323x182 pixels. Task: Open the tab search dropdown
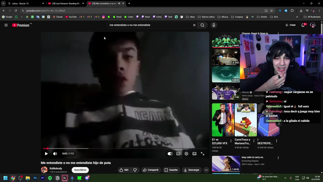point(3,4)
